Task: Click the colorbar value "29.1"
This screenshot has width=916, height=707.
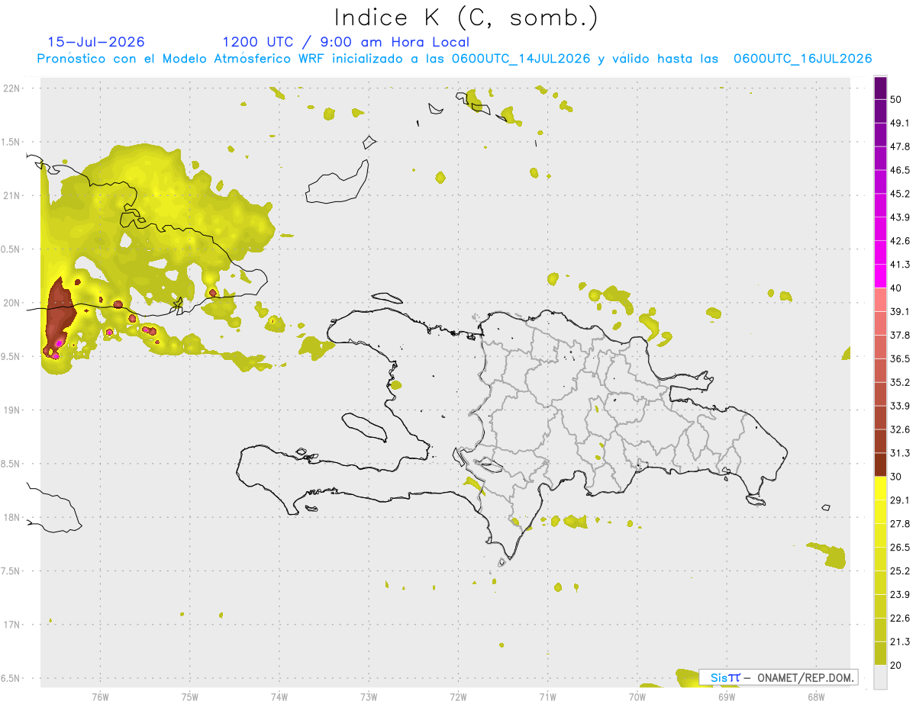Action: tap(899, 500)
